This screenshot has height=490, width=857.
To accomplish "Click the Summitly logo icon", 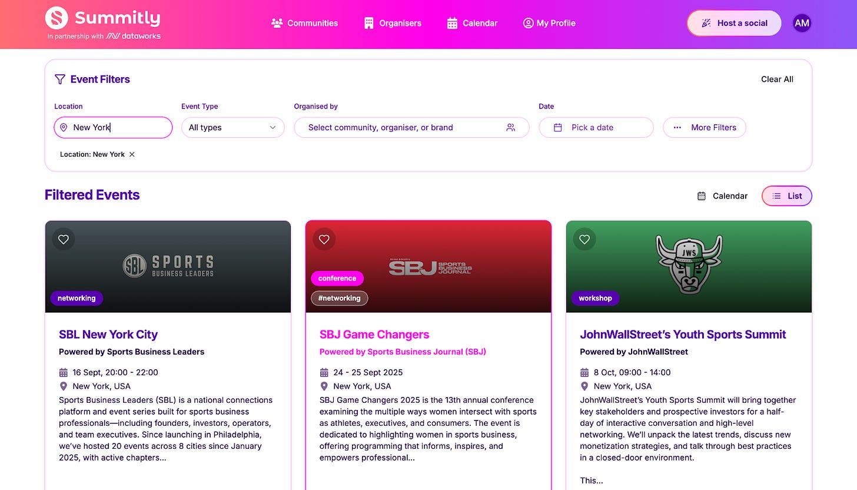I will pyautogui.click(x=57, y=18).
